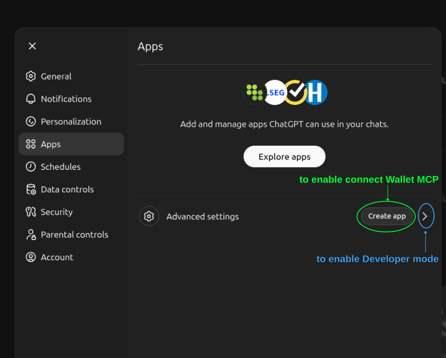Expand Advanced settings with the chevron arrow
Viewport: 446px width, 358px height.
426,216
